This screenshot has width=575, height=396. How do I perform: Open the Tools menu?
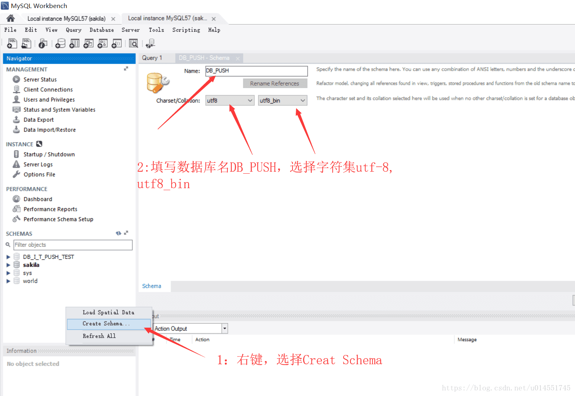tap(156, 30)
